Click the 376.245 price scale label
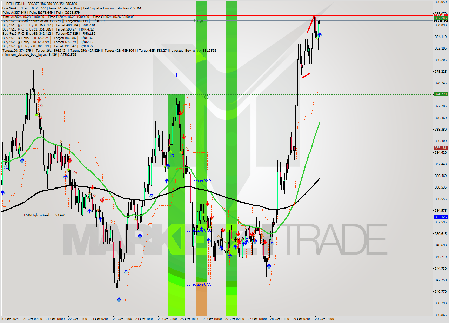This screenshot has height=323, width=449. pyautogui.click(x=441, y=83)
